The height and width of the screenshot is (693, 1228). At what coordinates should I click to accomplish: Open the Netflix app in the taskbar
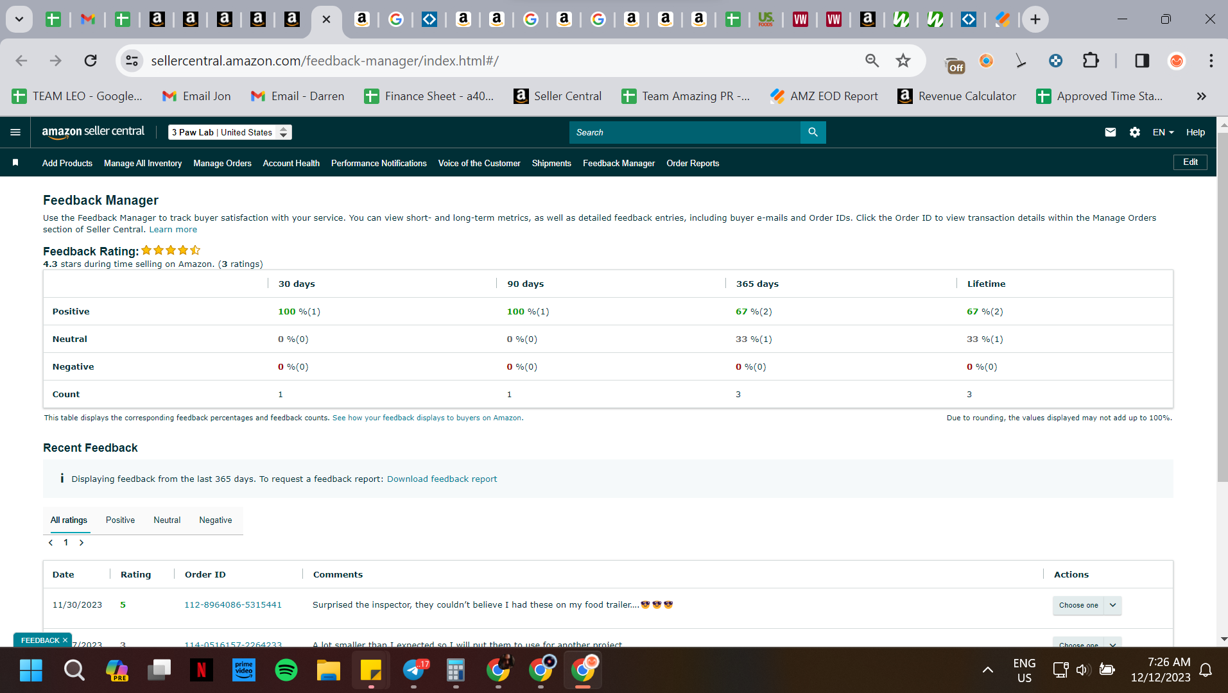click(201, 671)
